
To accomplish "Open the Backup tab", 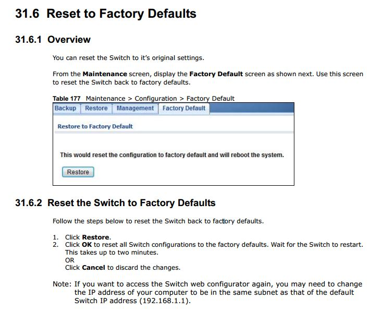I will point(65,109).
